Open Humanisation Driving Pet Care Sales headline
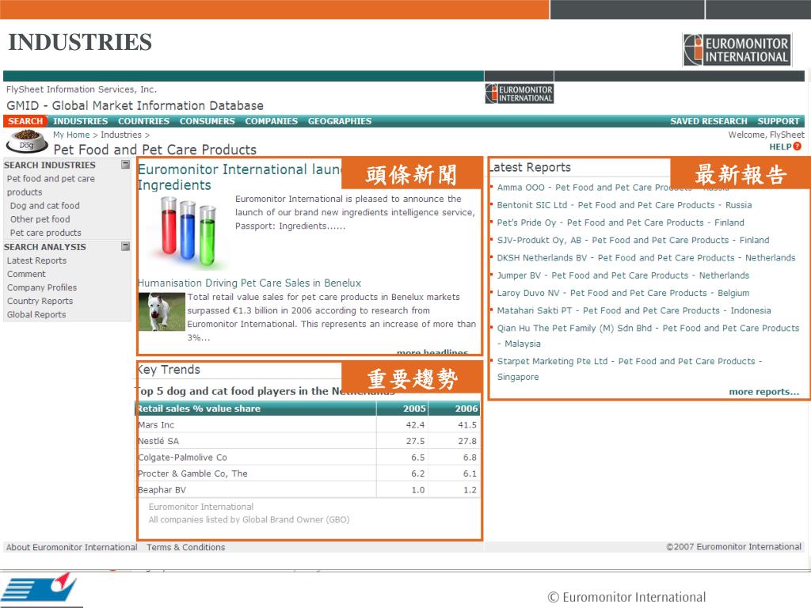 249,283
